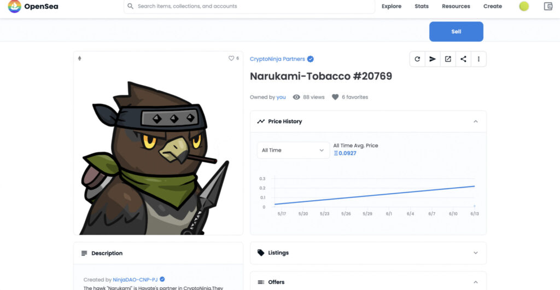Viewport: 560px width, 290px height.
Task: Click the Offers list icon
Action: (x=261, y=282)
